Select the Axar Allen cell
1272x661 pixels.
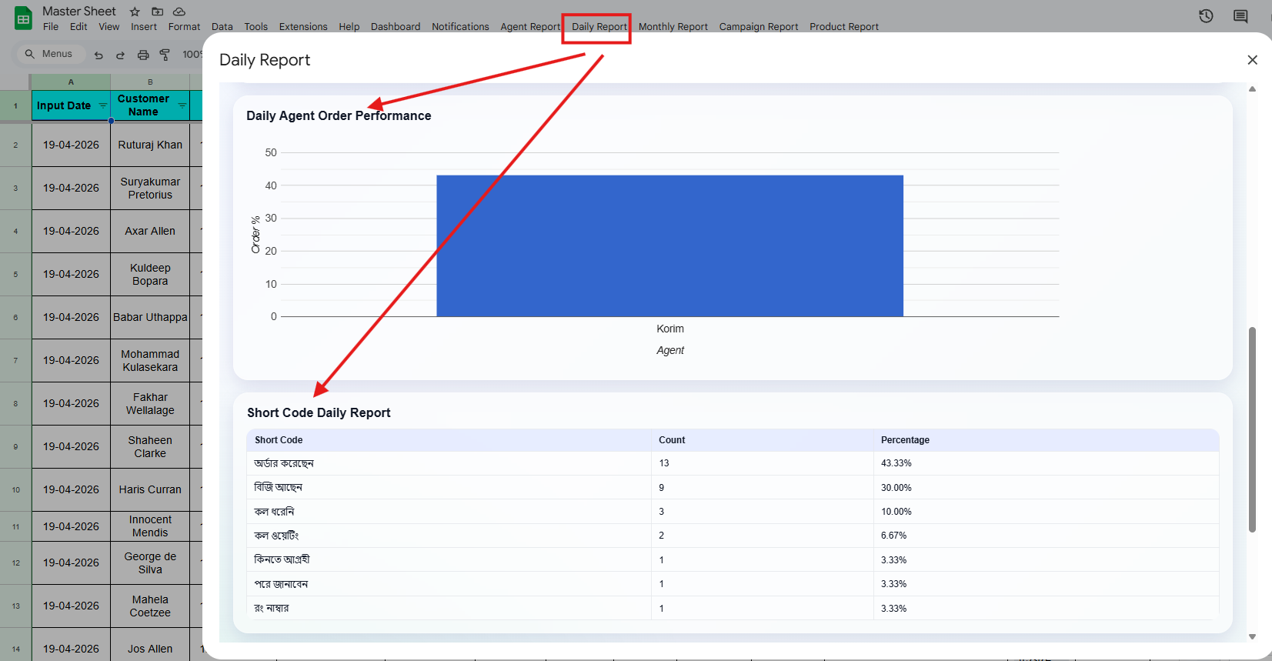point(150,231)
